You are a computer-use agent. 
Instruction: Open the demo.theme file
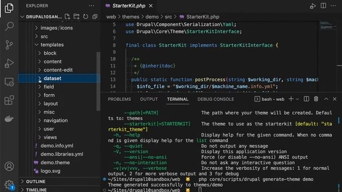(55, 163)
